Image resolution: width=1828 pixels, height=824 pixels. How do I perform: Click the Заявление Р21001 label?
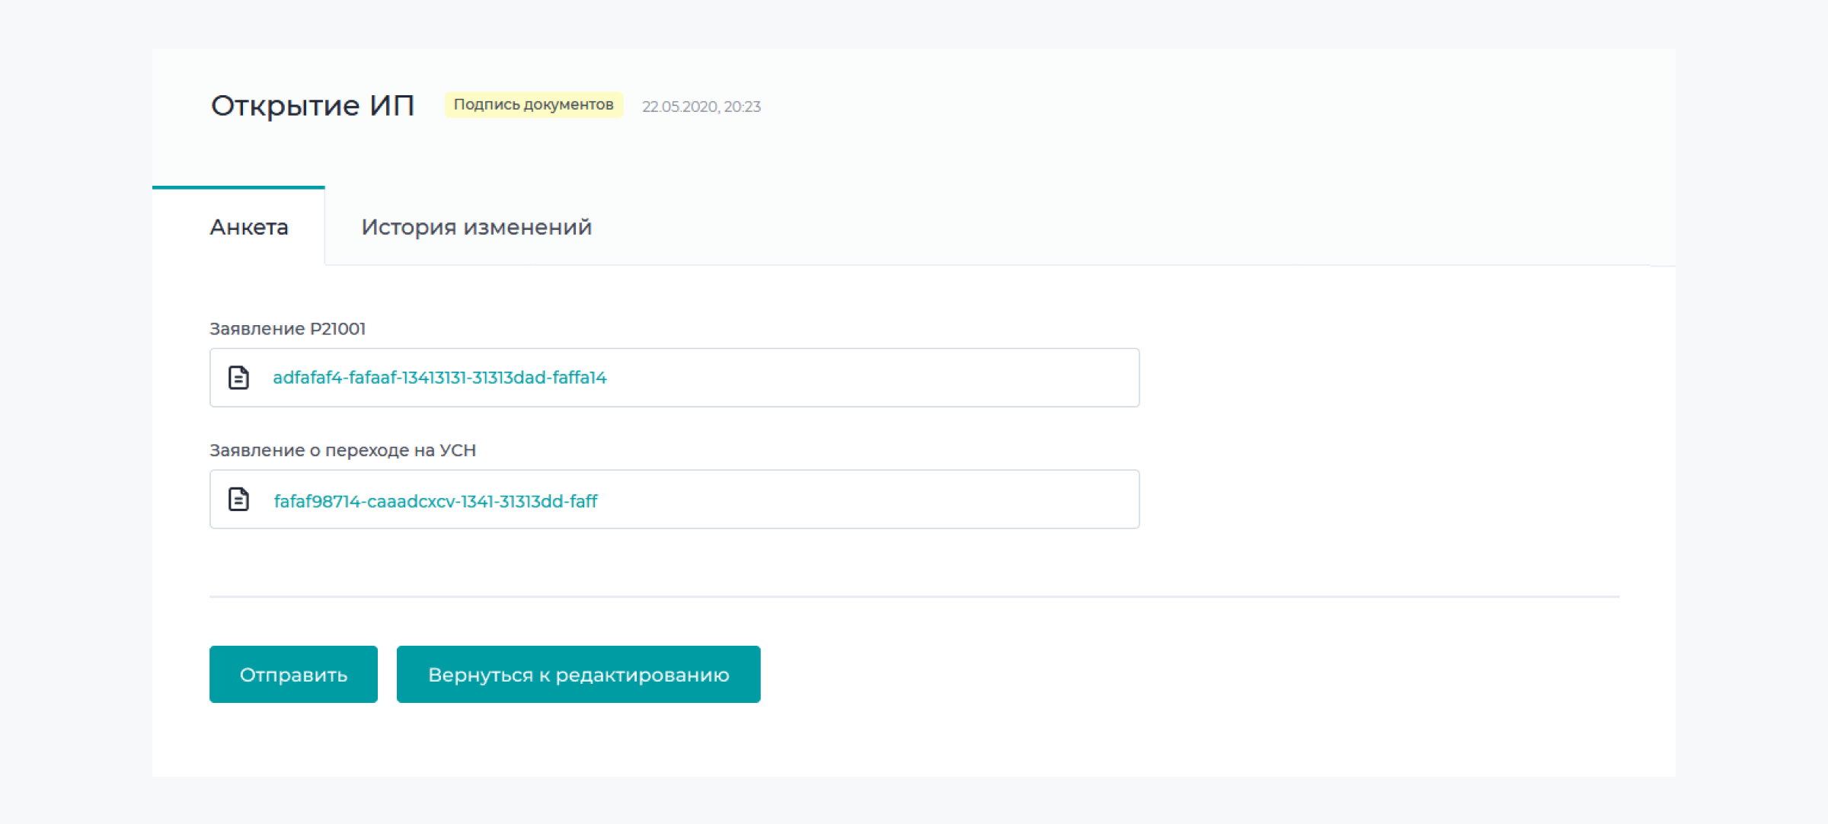[x=288, y=329]
